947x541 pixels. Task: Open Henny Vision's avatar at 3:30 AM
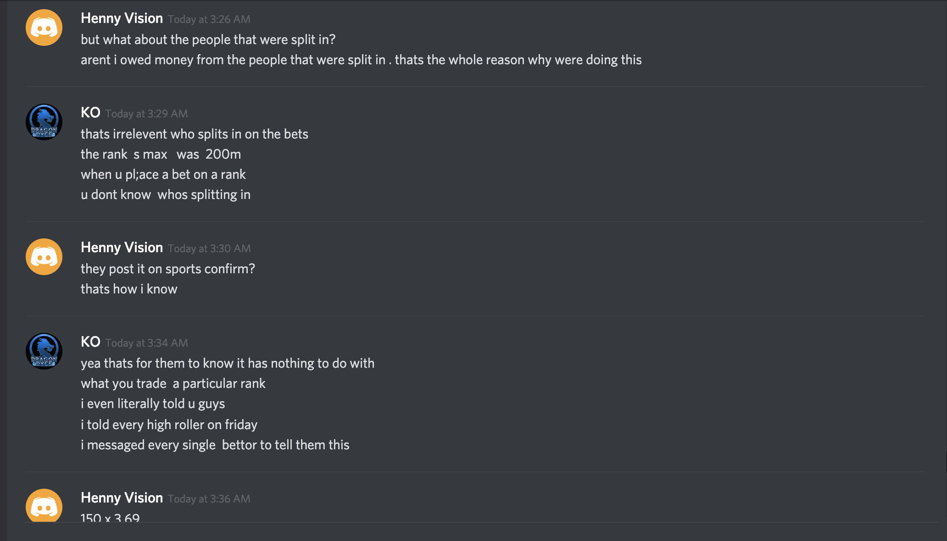pyautogui.click(x=44, y=257)
